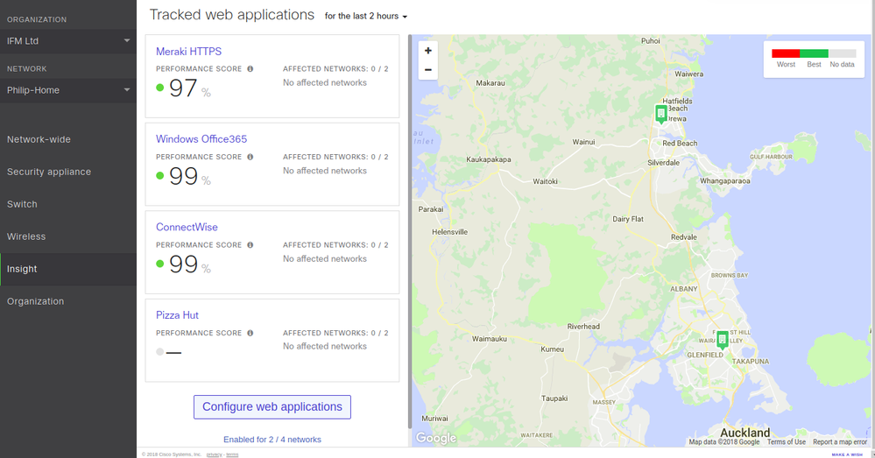Viewport: 875px width, 458px height.
Task: Open the ConnectWise application link
Action: click(x=187, y=227)
